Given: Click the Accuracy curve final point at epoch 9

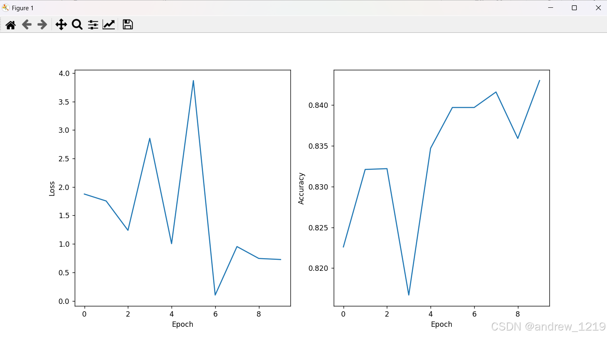Looking at the screenshot, I should coord(540,80).
